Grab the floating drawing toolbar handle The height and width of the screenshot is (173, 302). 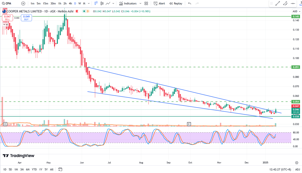pos(271,4)
